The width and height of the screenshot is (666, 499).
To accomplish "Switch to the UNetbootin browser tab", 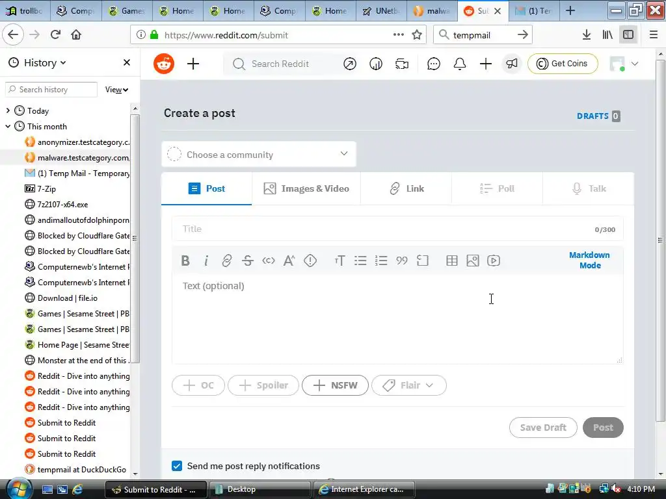I will (381, 10).
